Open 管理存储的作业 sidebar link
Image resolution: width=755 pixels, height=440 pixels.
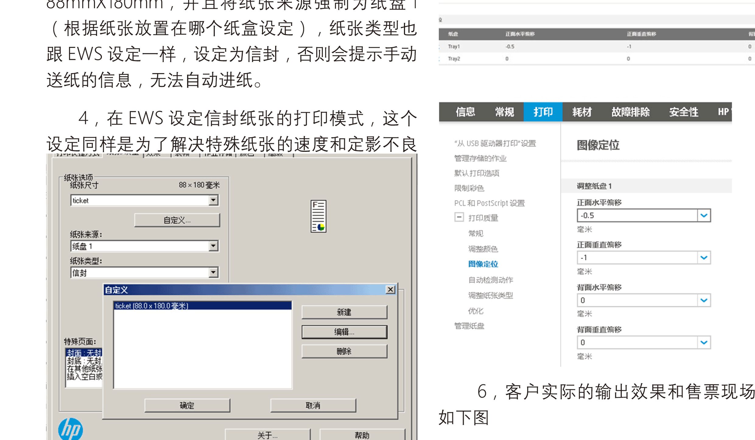click(480, 158)
